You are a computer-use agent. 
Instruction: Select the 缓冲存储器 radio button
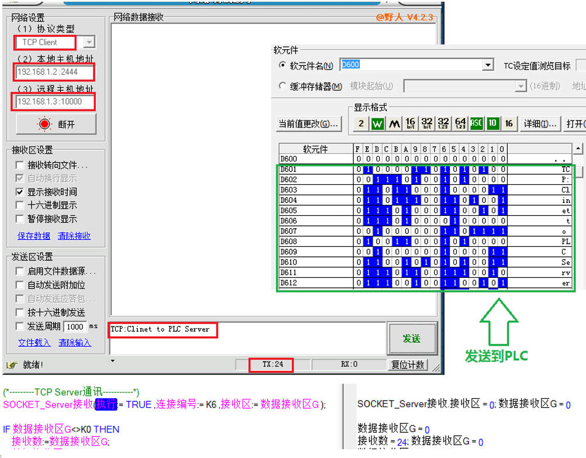pos(283,87)
